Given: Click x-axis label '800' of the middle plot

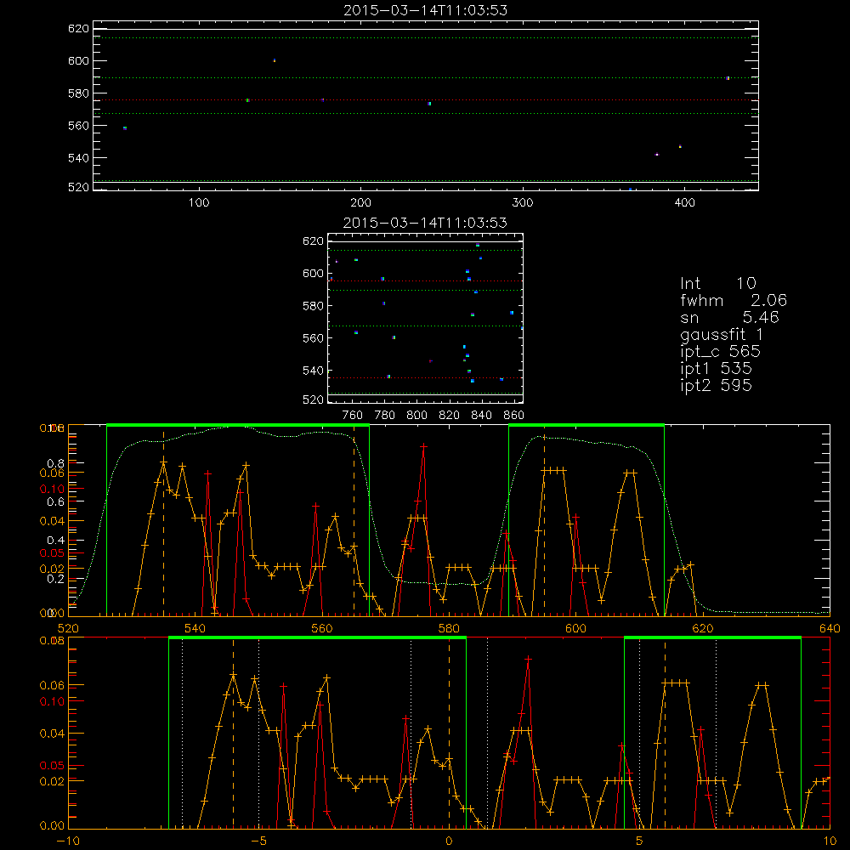Looking at the screenshot, I should pos(416,416).
